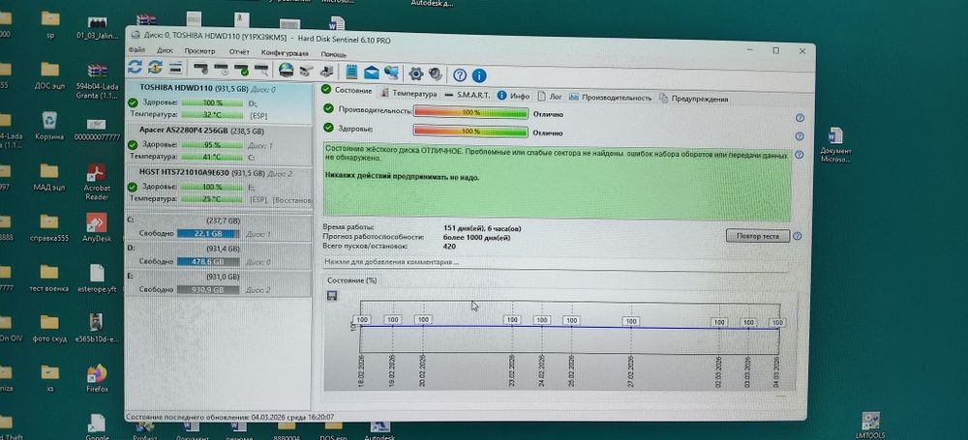
Task: Click the Повтор теста button
Action: pyautogui.click(x=758, y=236)
